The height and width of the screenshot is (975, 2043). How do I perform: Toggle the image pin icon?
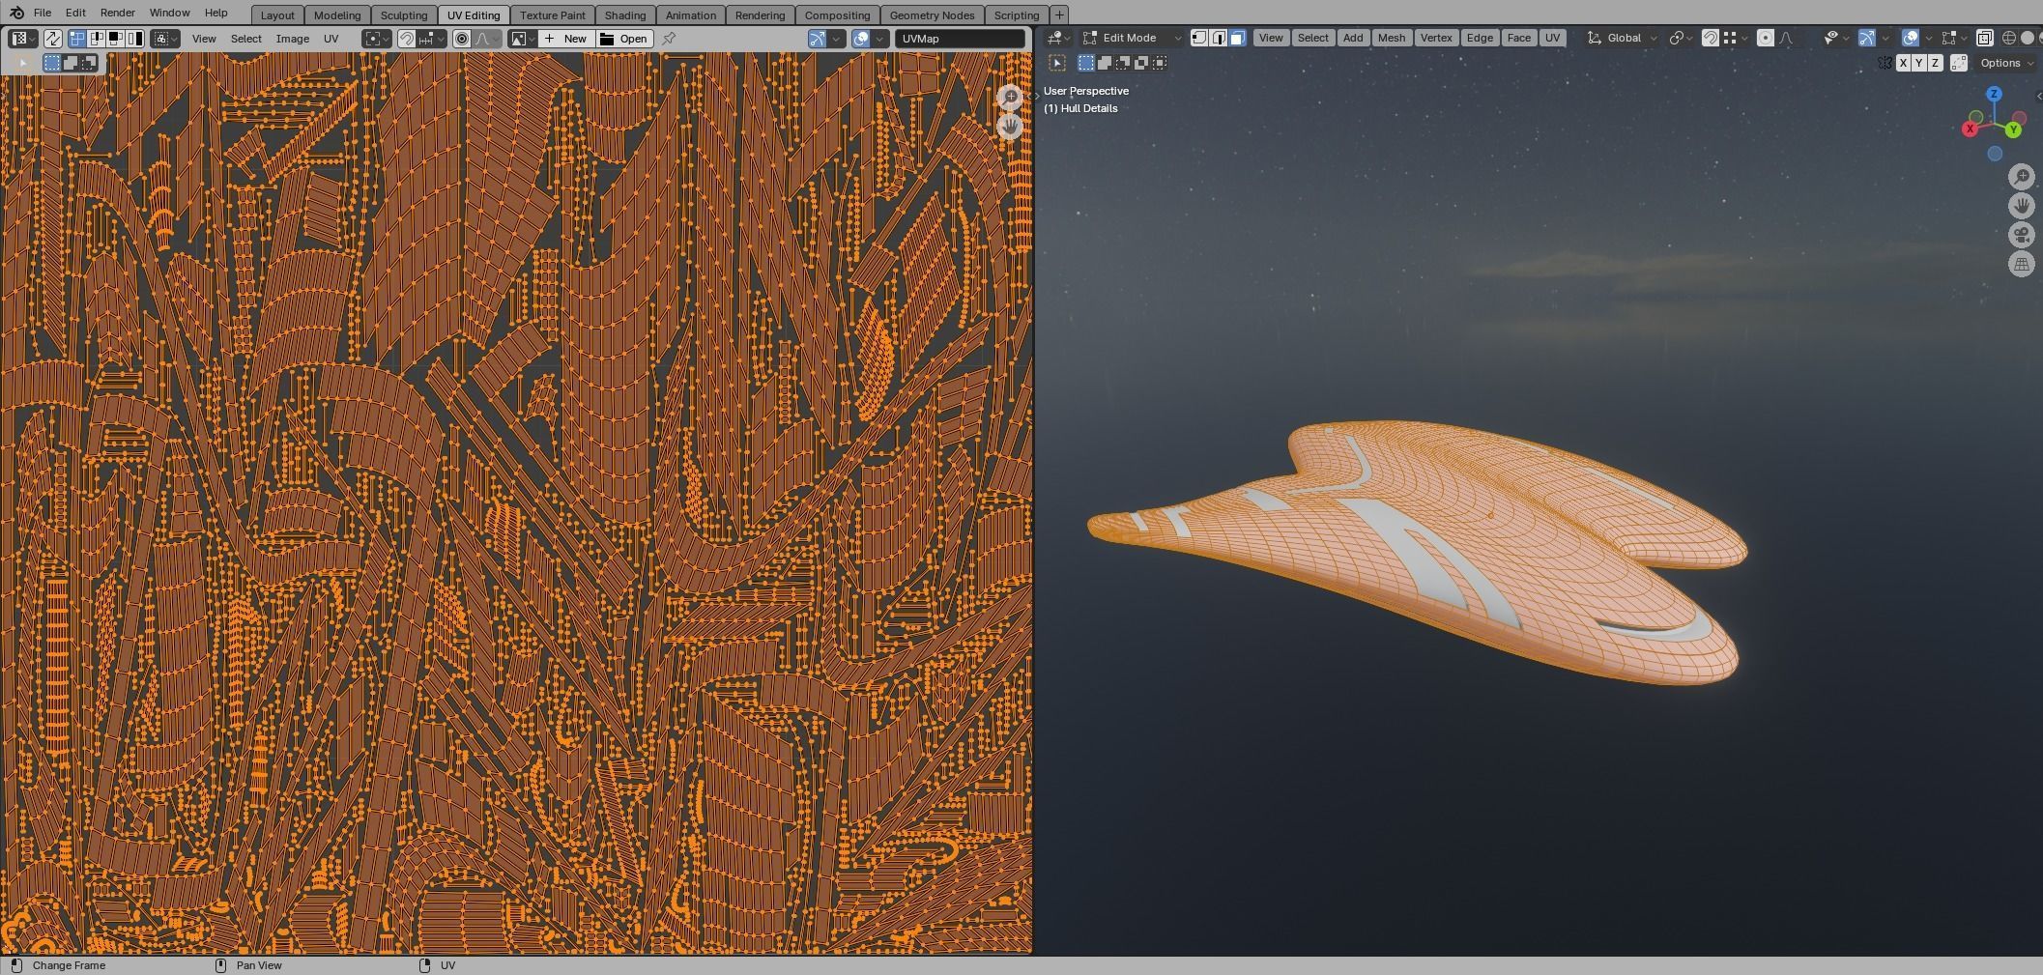pyautogui.click(x=669, y=39)
